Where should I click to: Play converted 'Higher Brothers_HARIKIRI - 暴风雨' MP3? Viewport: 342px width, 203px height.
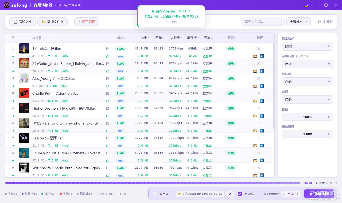point(262,116)
